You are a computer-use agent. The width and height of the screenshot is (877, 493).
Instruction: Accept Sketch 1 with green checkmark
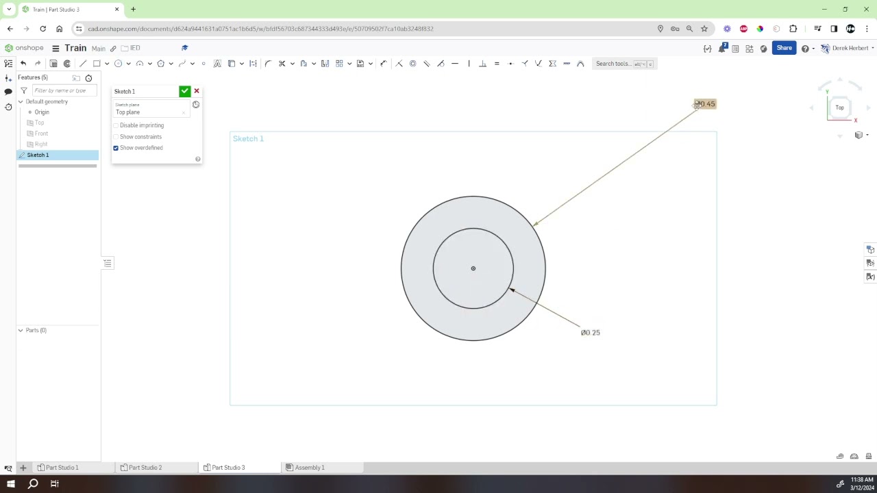coord(184,91)
